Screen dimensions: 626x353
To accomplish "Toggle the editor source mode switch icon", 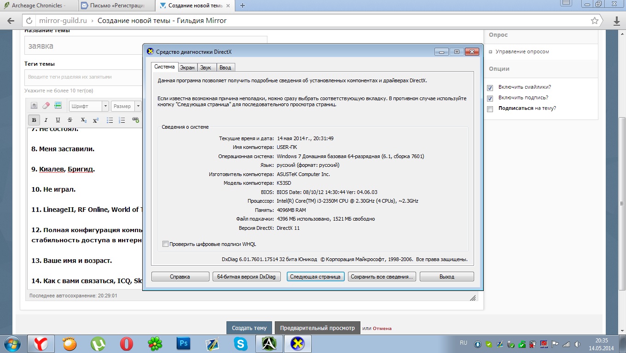I will 34,106.
